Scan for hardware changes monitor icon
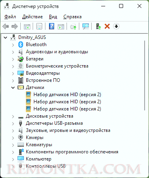The image size is (149, 178). click(x=86, y=26)
